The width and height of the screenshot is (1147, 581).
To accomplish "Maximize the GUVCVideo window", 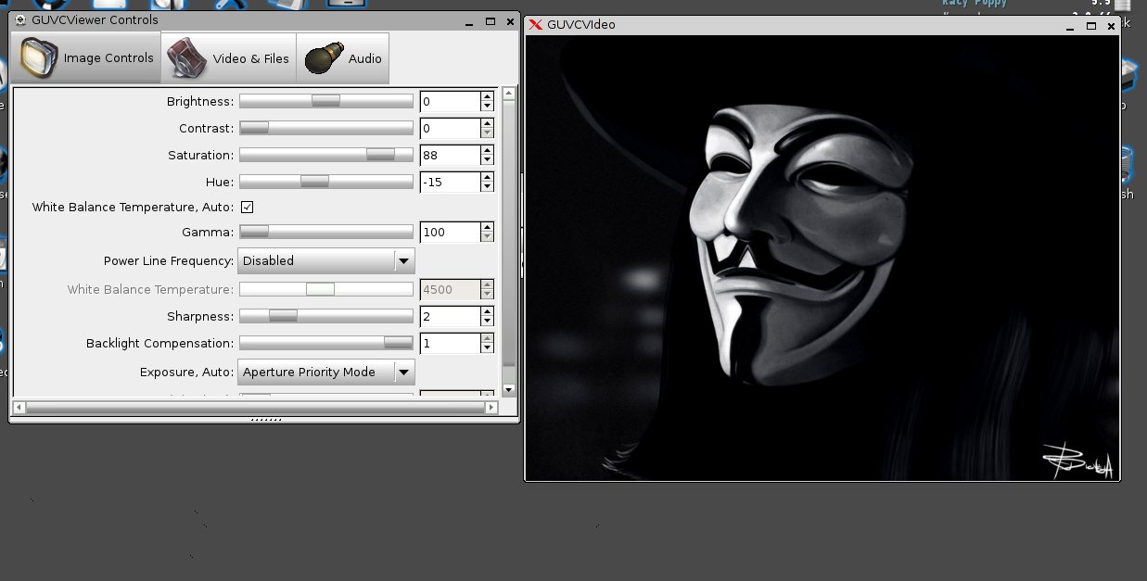I will [1090, 25].
